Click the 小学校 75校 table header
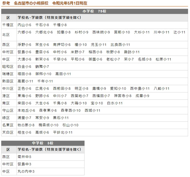The image size is (190, 177). coord(95,11)
